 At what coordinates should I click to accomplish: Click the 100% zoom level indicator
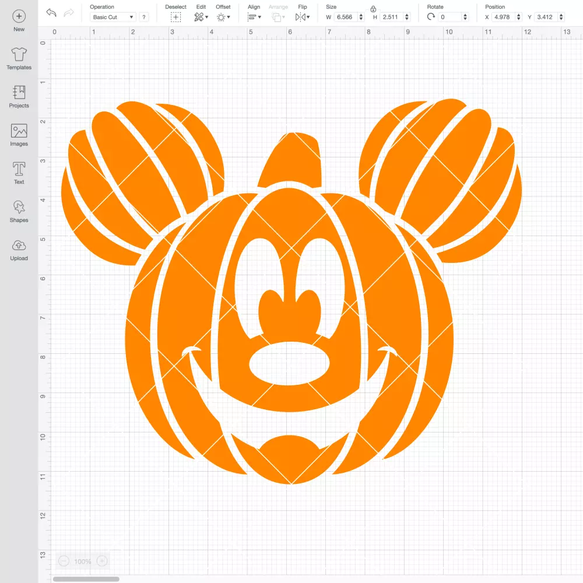point(83,561)
